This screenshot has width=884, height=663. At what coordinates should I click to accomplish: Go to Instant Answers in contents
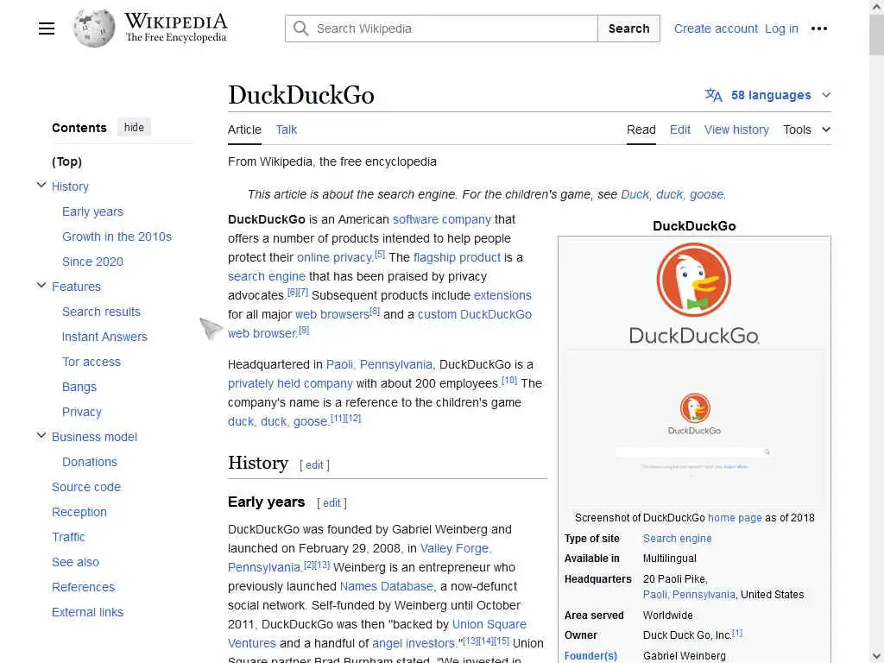104,337
